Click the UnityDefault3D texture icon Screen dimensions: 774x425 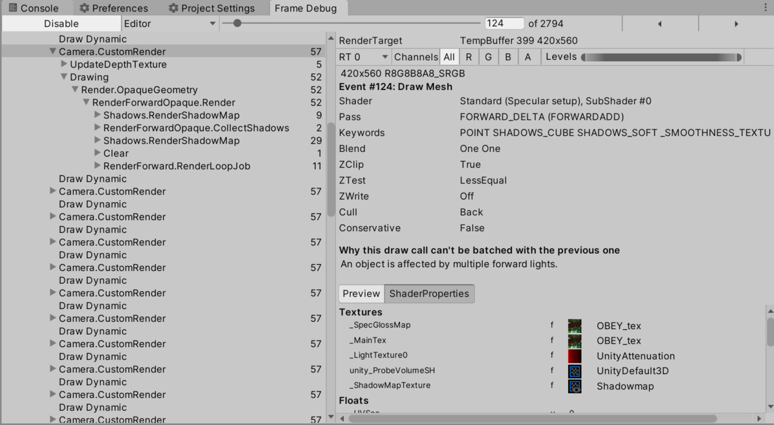click(574, 371)
